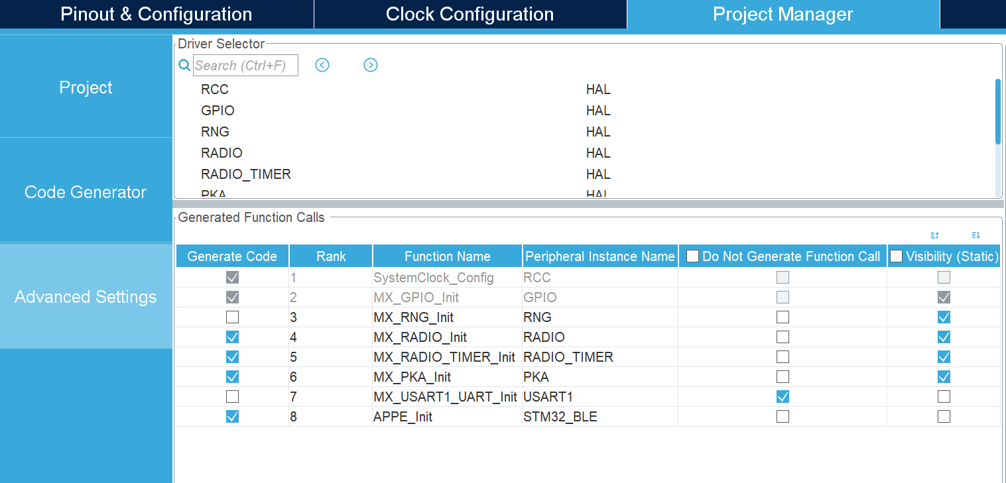Toggle the Visibility (Static) header checkbox
Image resolution: width=1006 pixels, height=483 pixels.
pos(897,256)
